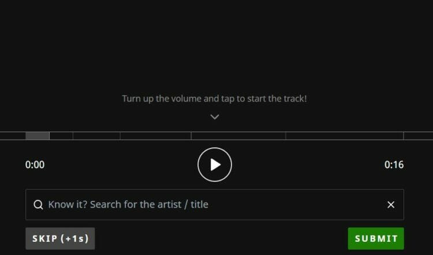Click the downward chevron below the hint
Screen dimensions: 433x255
(x=215, y=117)
